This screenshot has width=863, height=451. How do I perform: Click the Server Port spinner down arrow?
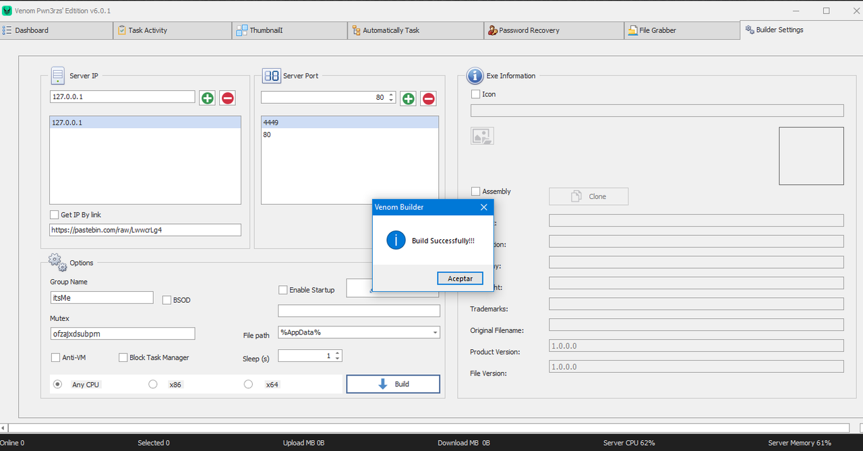click(x=390, y=100)
